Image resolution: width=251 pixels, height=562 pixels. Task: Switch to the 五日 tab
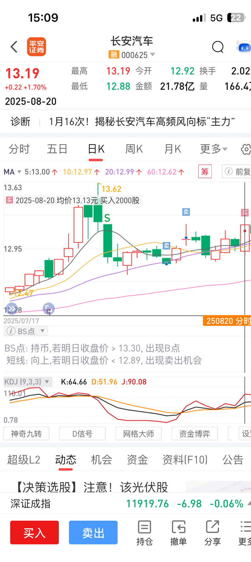click(57, 149)
